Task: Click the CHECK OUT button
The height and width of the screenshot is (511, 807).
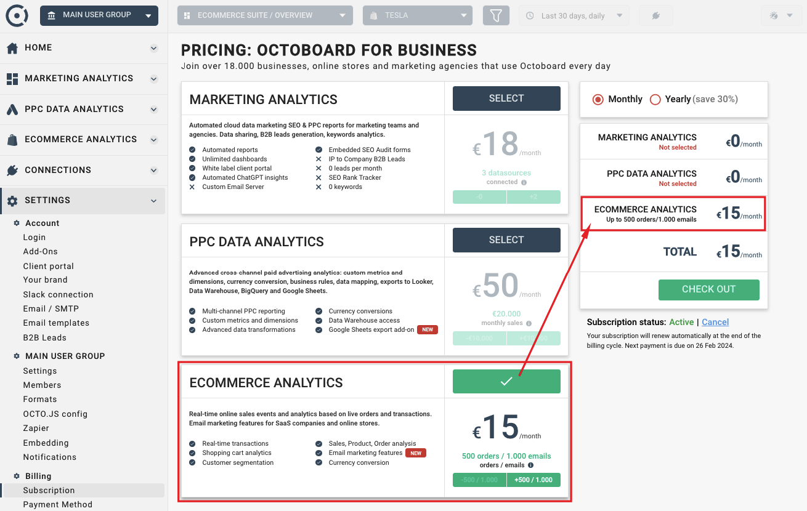Action: 708,289
